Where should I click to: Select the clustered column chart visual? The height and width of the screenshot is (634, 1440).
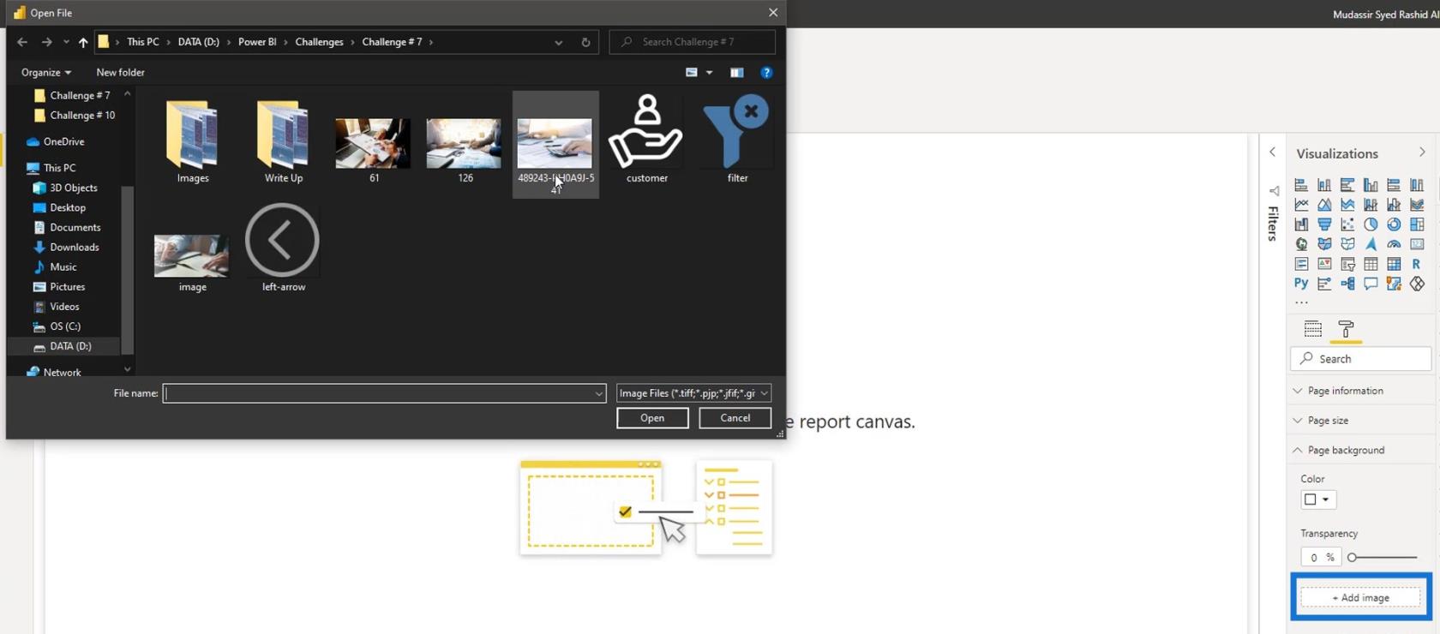point(1371,185)
